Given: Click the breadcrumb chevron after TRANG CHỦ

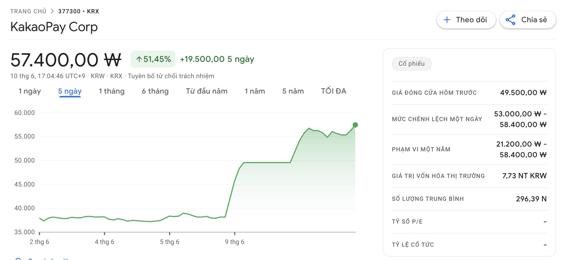Looking at the screenshot, I should 52,11.
